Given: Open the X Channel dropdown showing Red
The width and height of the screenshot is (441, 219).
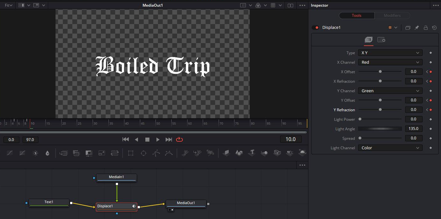Looking at the screenshot, I should coord(390,62).
